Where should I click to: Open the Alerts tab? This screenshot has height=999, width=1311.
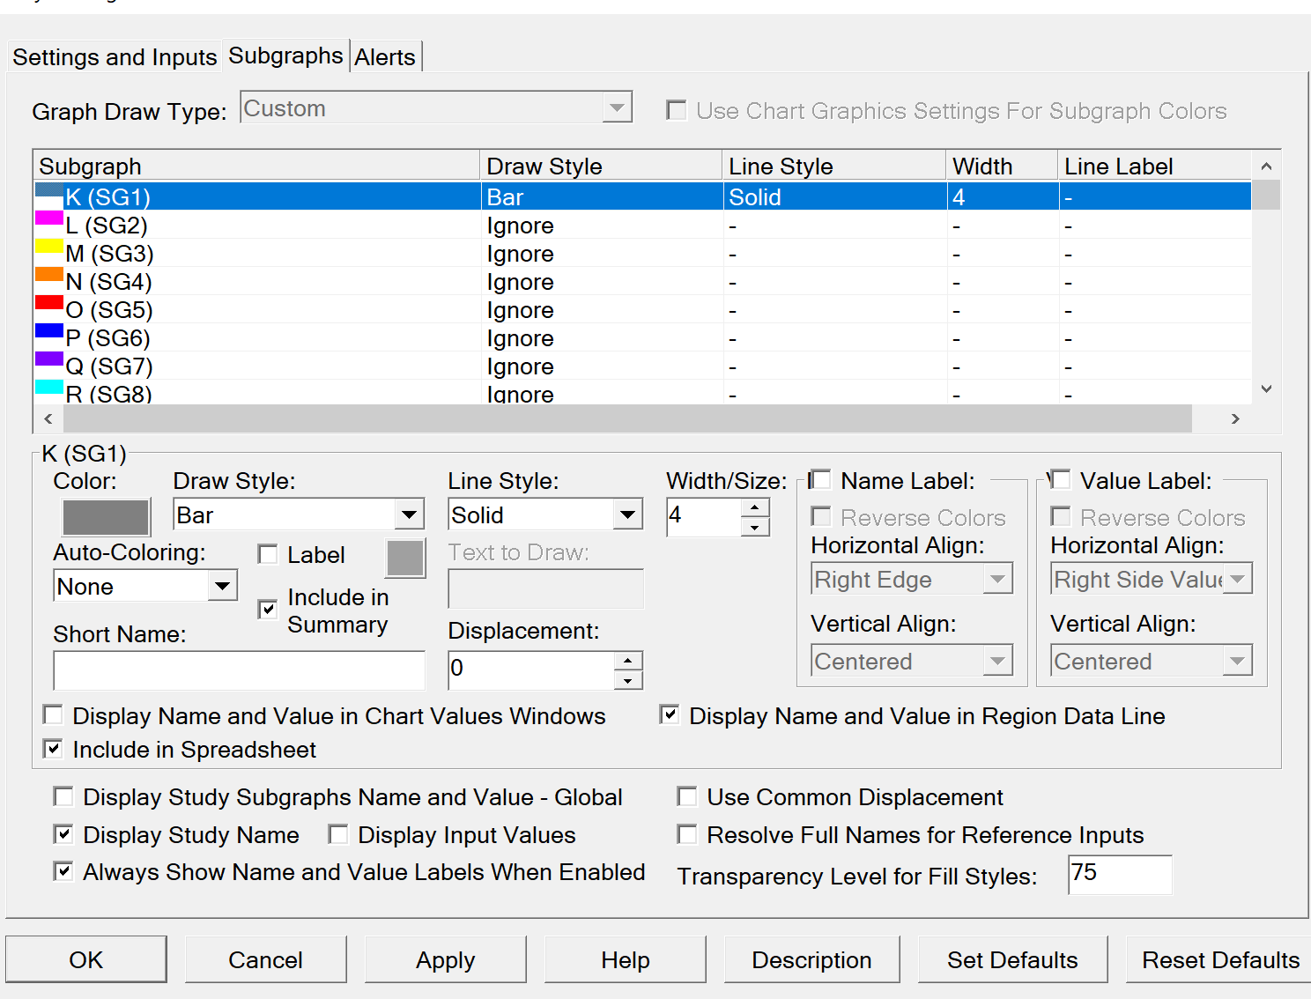pyautogui.click(x=385, y=57)
